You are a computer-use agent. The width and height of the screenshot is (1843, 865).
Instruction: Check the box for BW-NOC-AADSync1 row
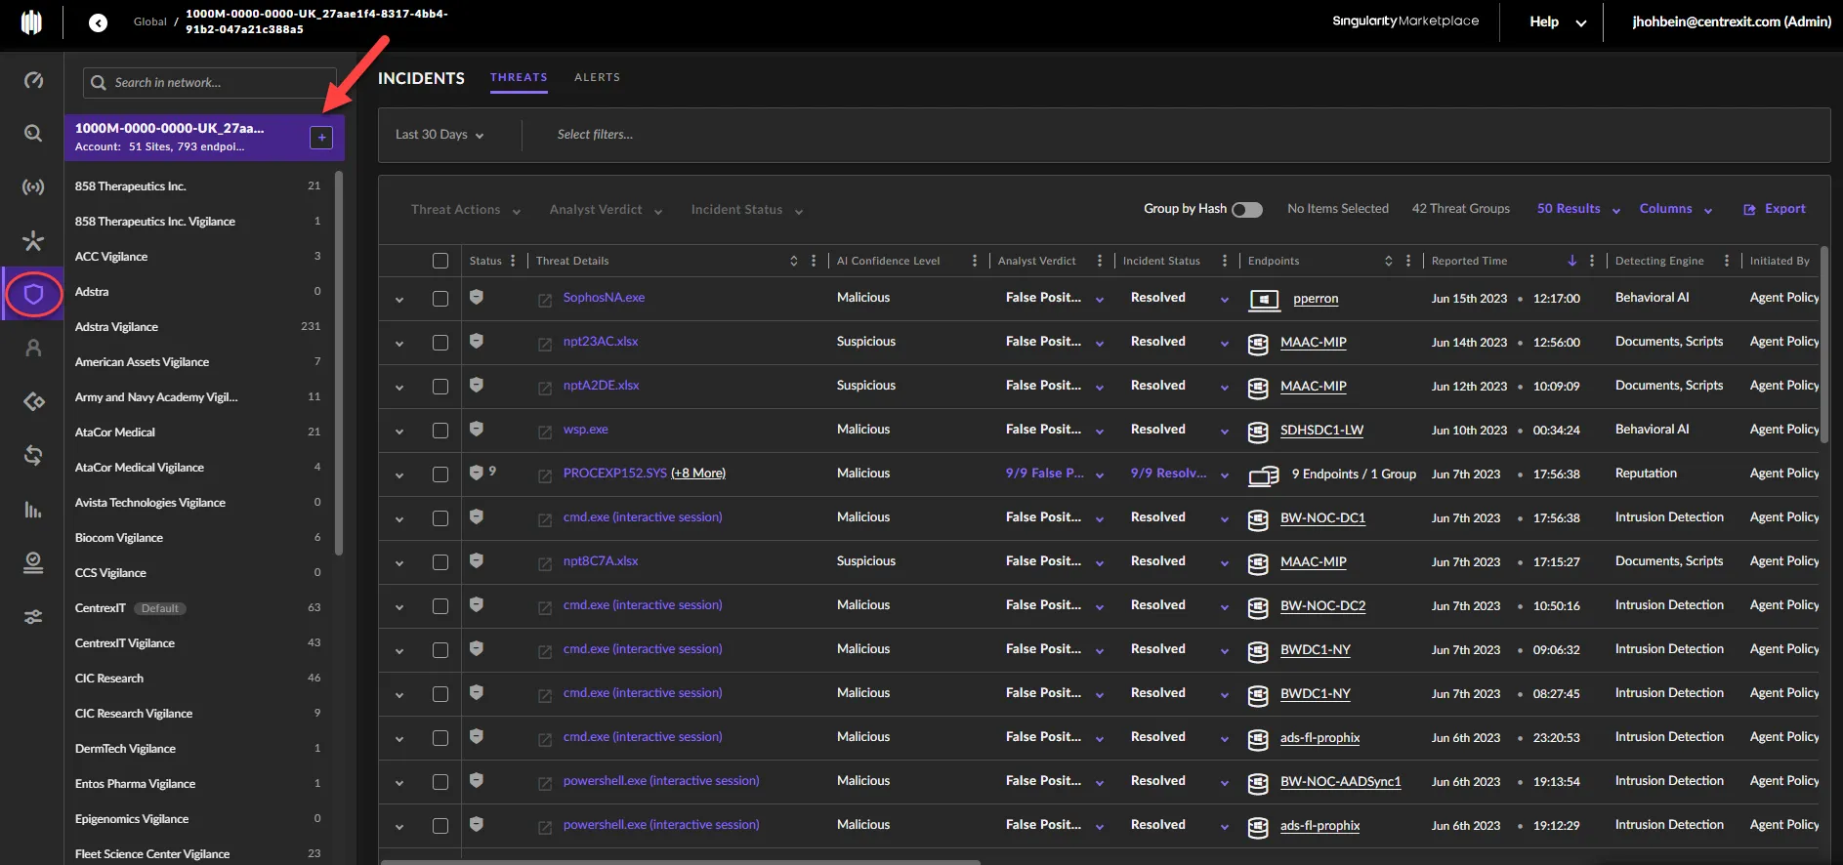440,782
